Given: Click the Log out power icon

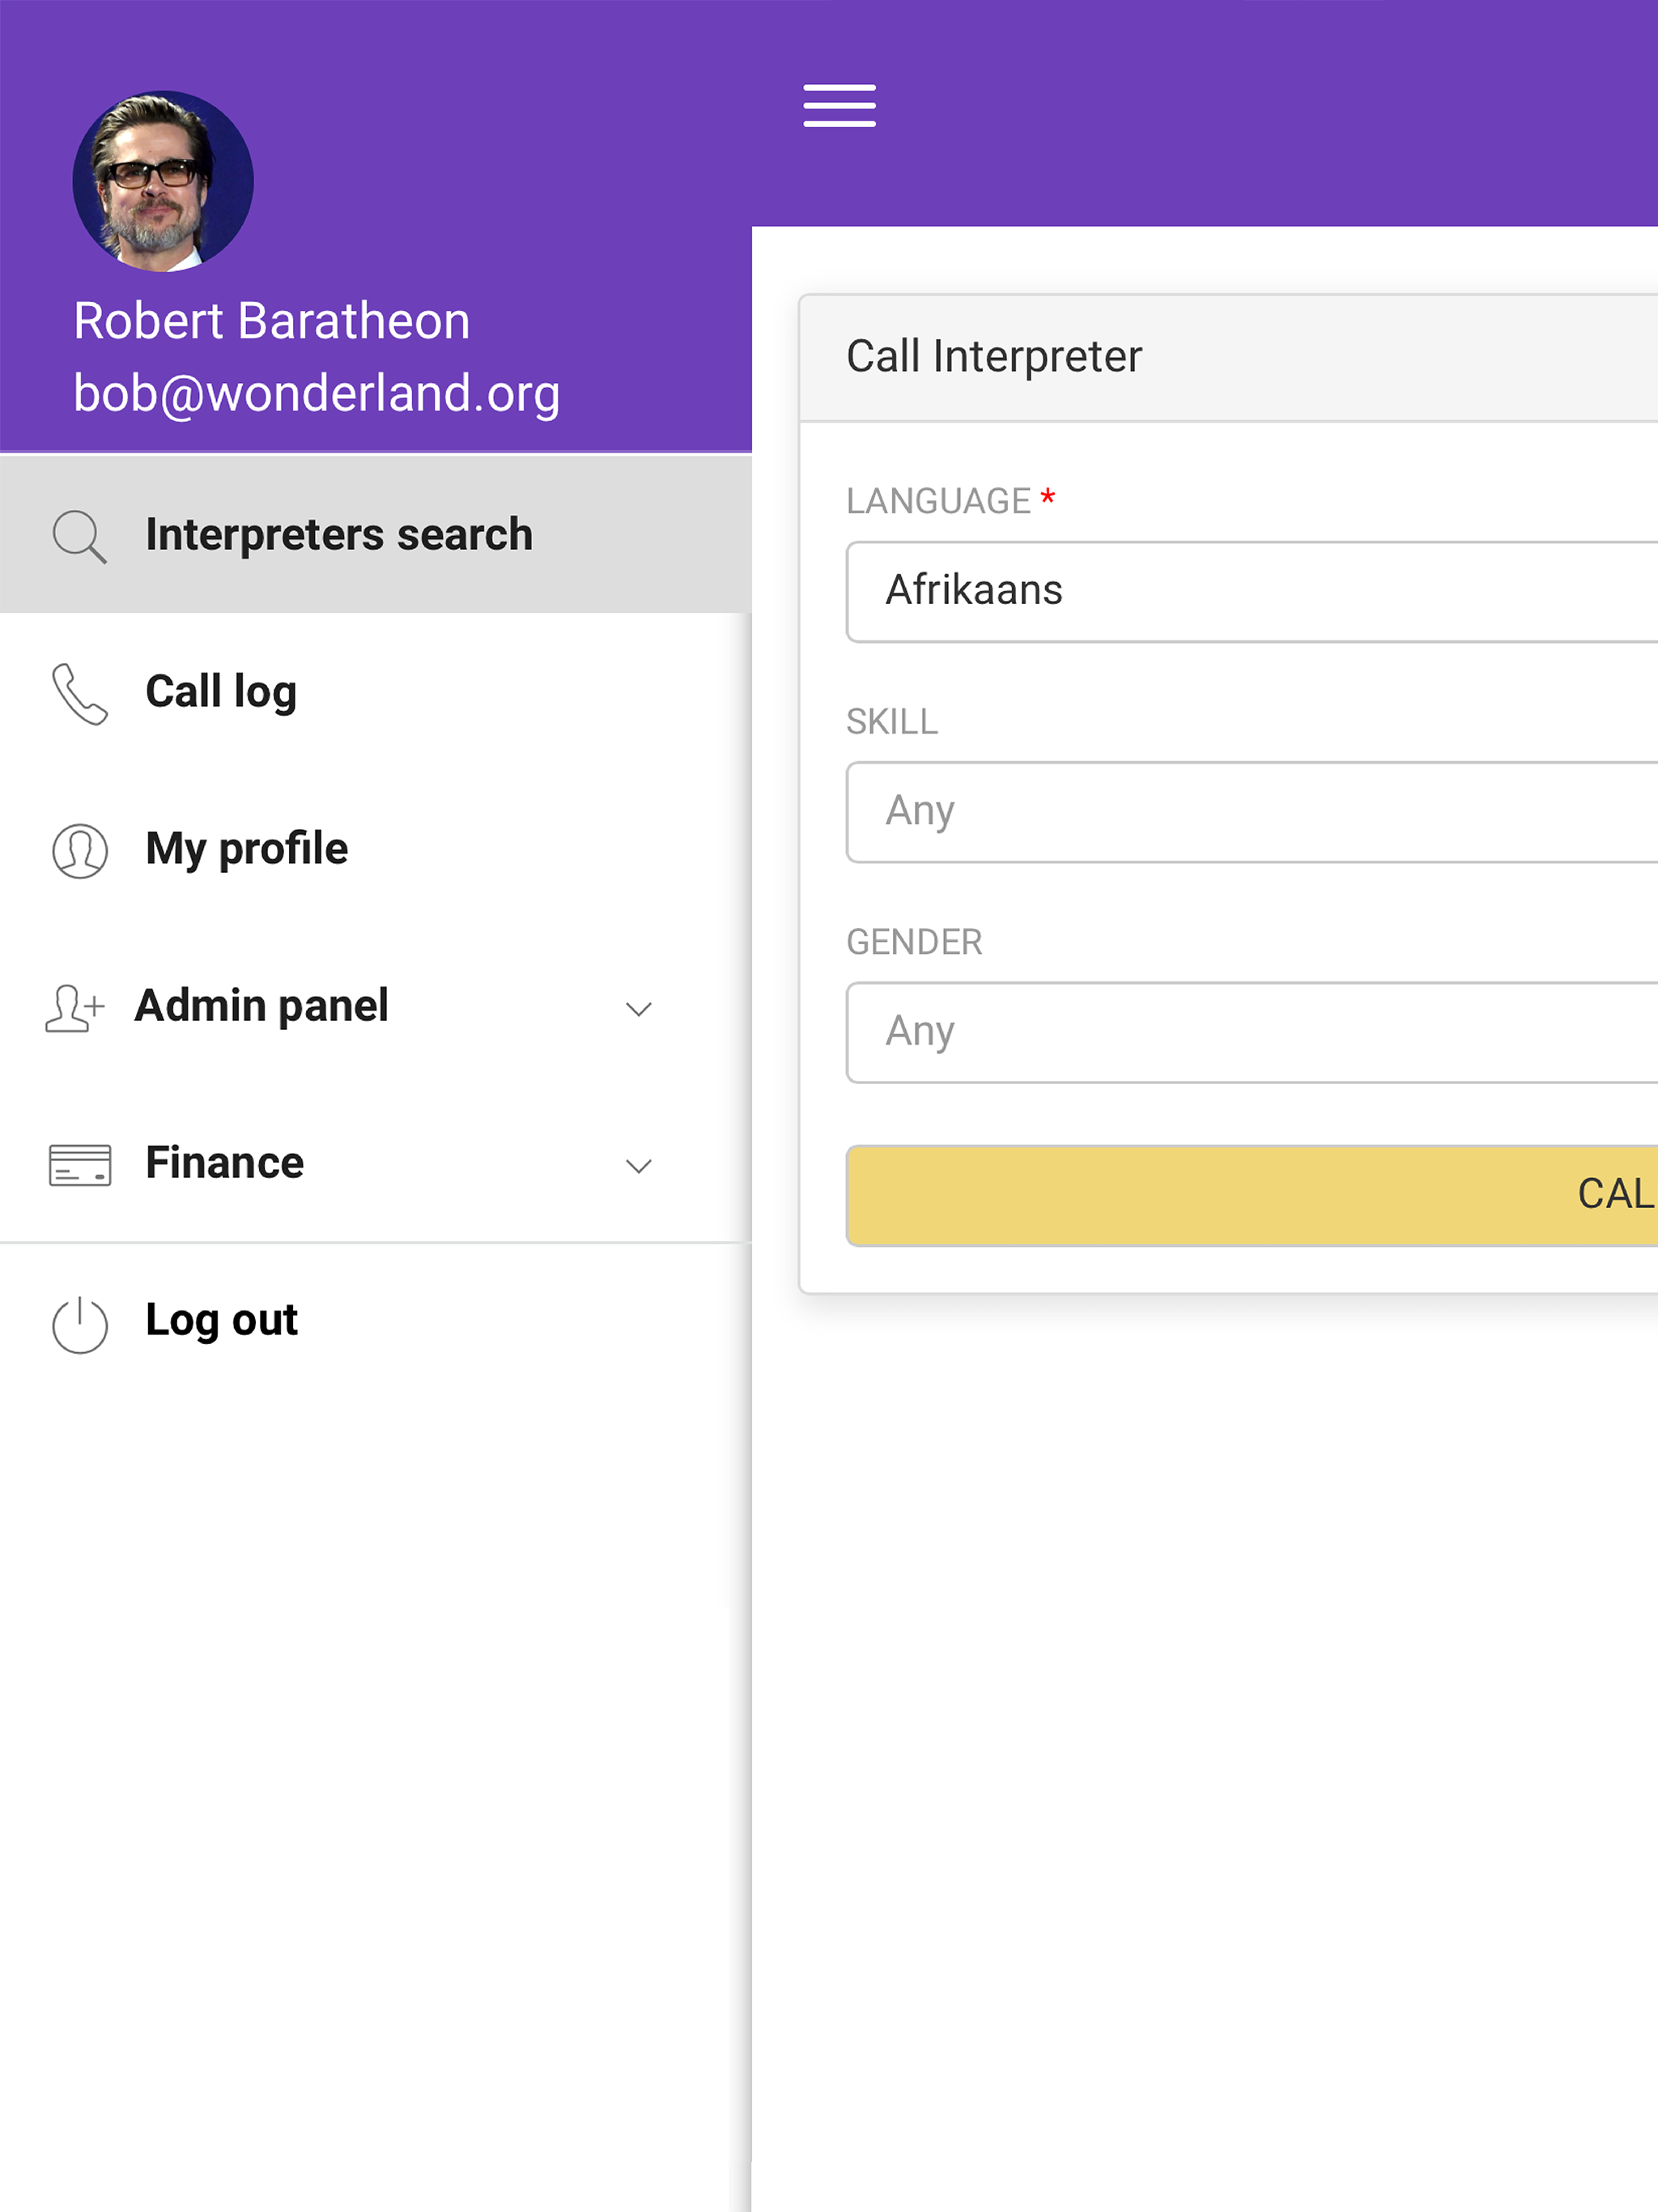Looking at the screenshot, I should point(79,1322).
